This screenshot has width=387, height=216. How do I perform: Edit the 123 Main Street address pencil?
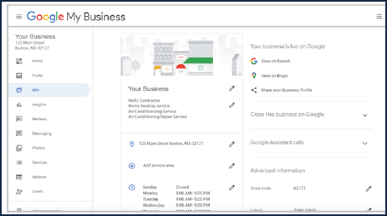pos(232,144)
